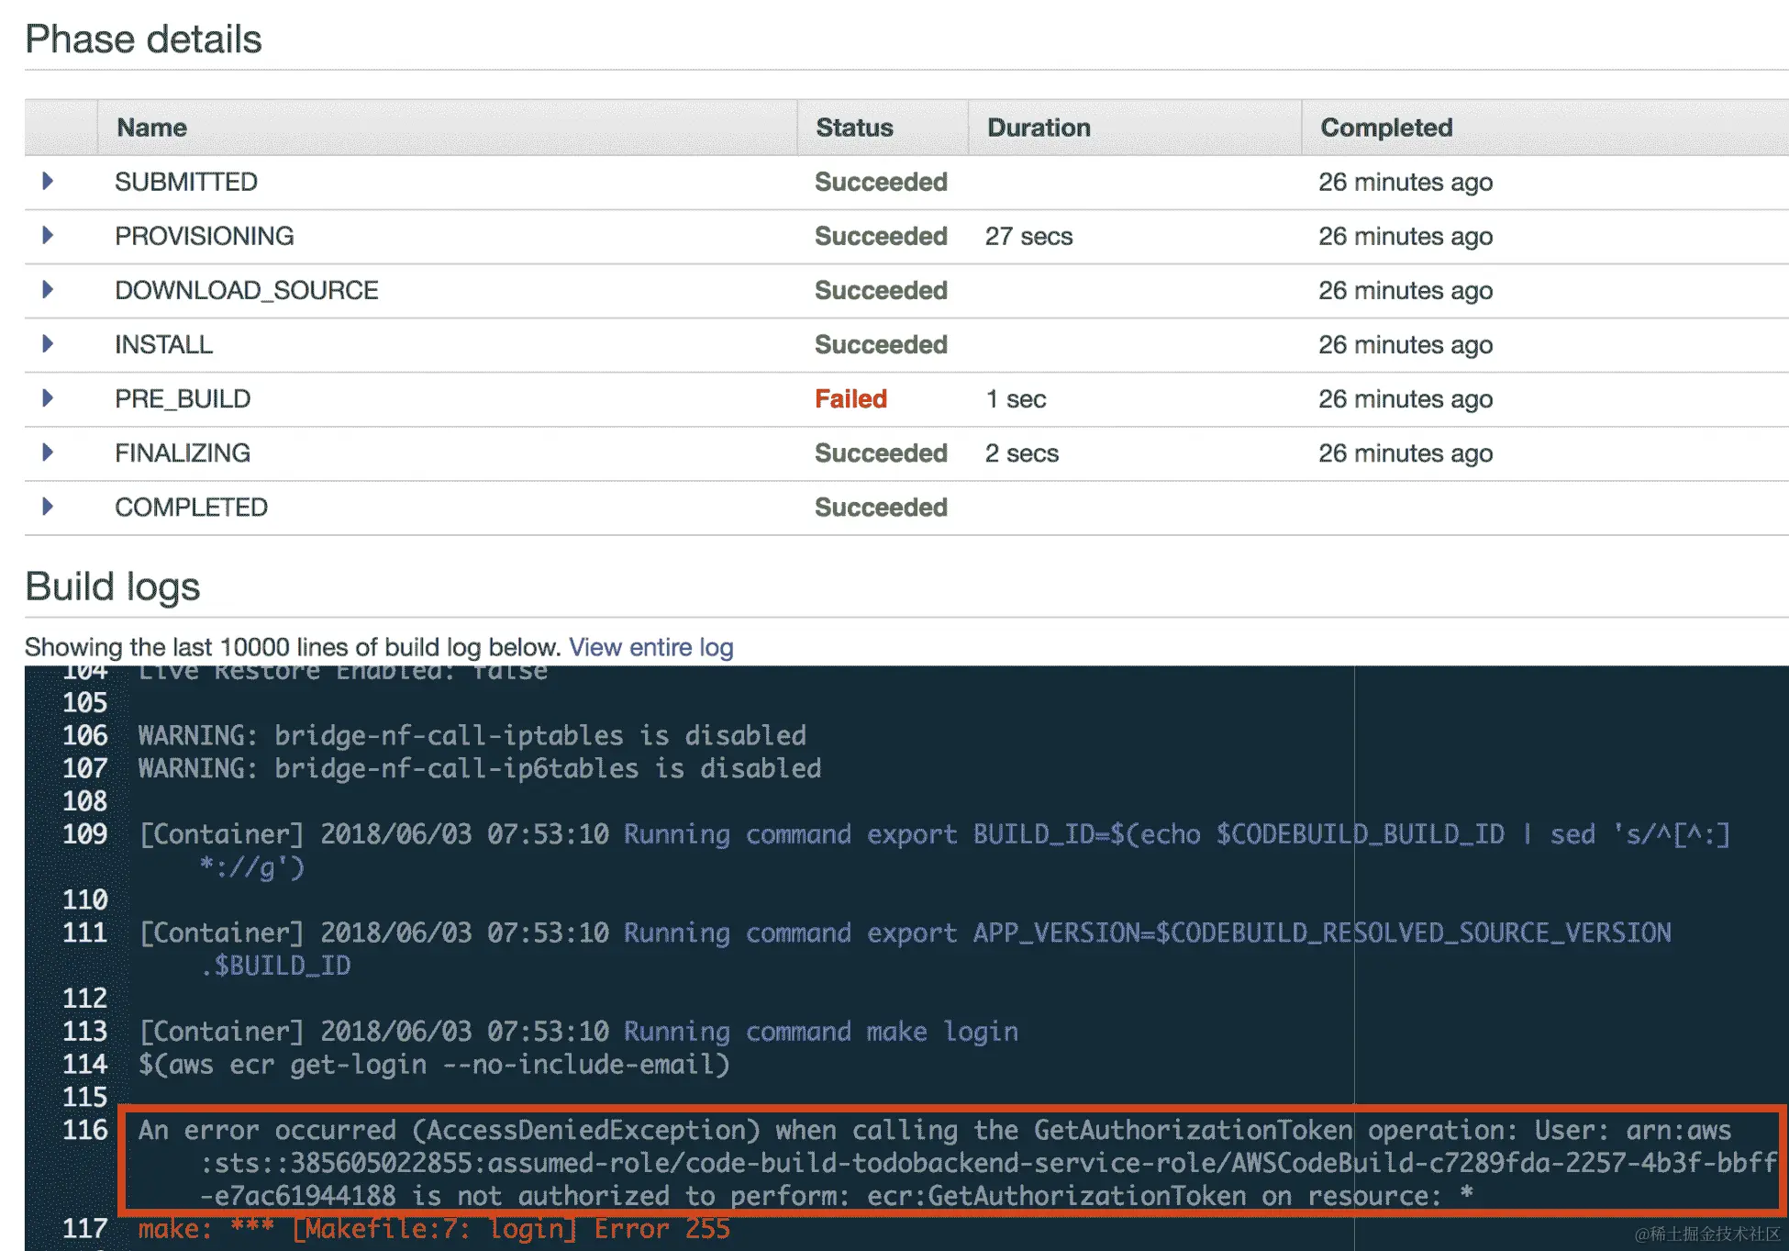The width and height of the screenshot is (1789, 1251).
Task: Expand the failed PRE_BUILD phase
Action: [48, 398]
